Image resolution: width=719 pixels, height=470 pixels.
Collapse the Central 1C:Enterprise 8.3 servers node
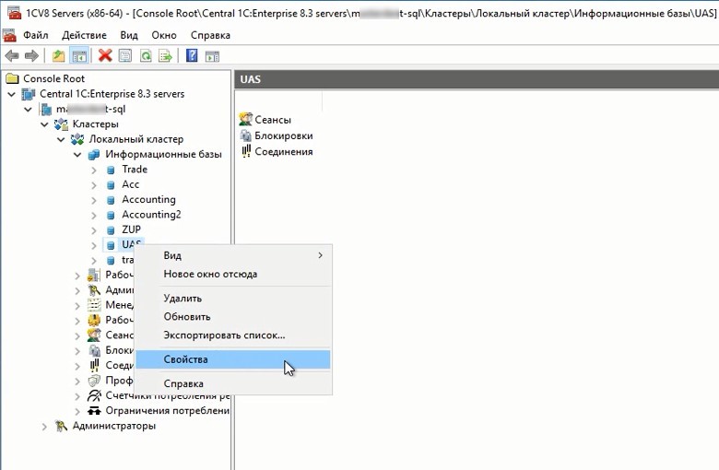click(x=12, y=94)
